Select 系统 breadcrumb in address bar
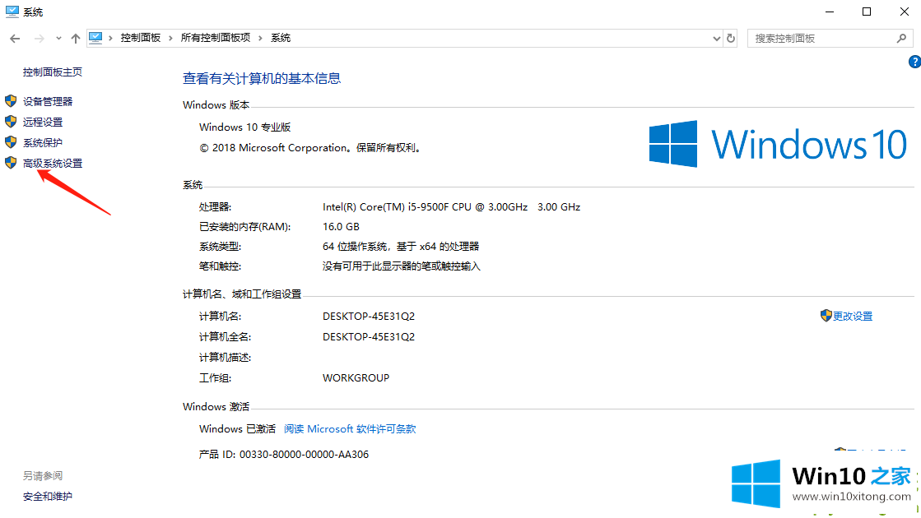The height and width of the screenshot is (518, 921). tap(281, 38)
